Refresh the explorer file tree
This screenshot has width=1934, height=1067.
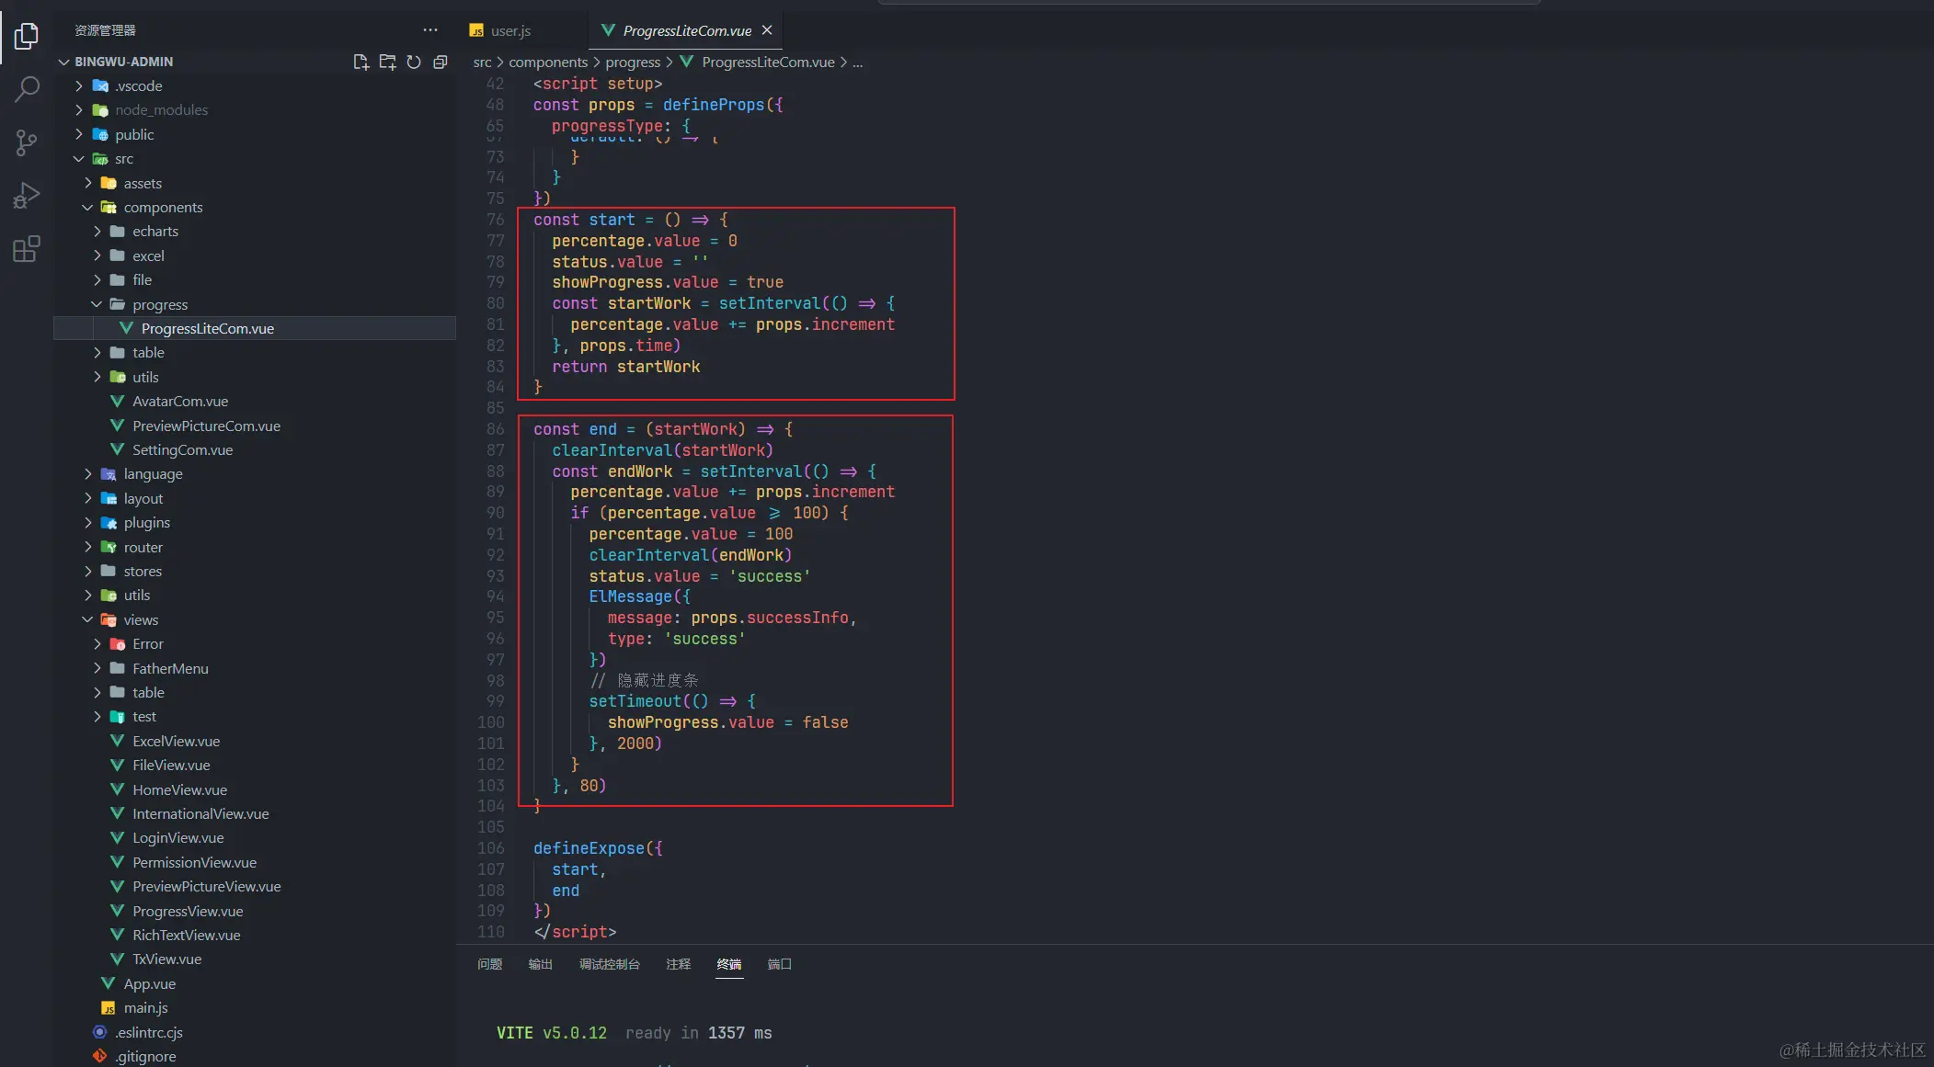pos(414,62)
